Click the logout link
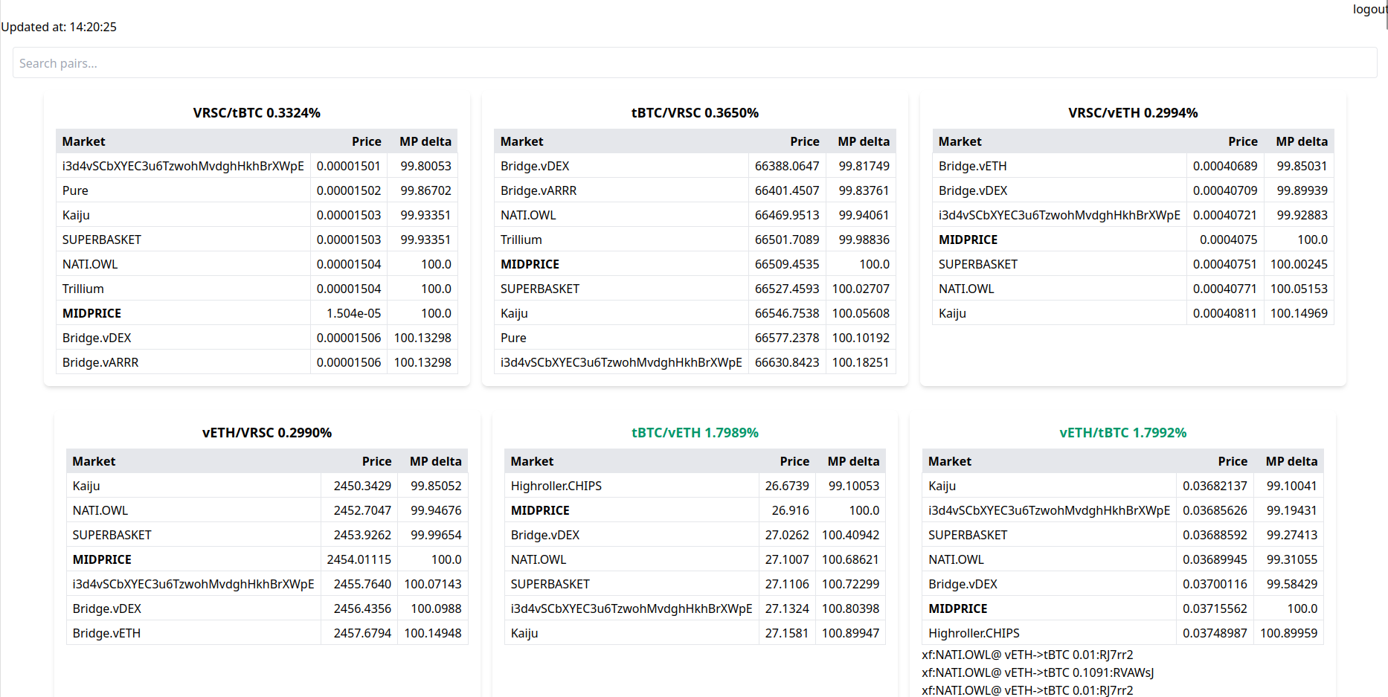This screenshot has width=1388, height=697. (x=1369, y=9)
